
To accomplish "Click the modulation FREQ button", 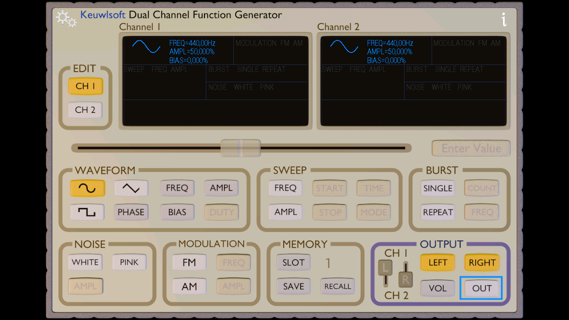I will point(234,262).
